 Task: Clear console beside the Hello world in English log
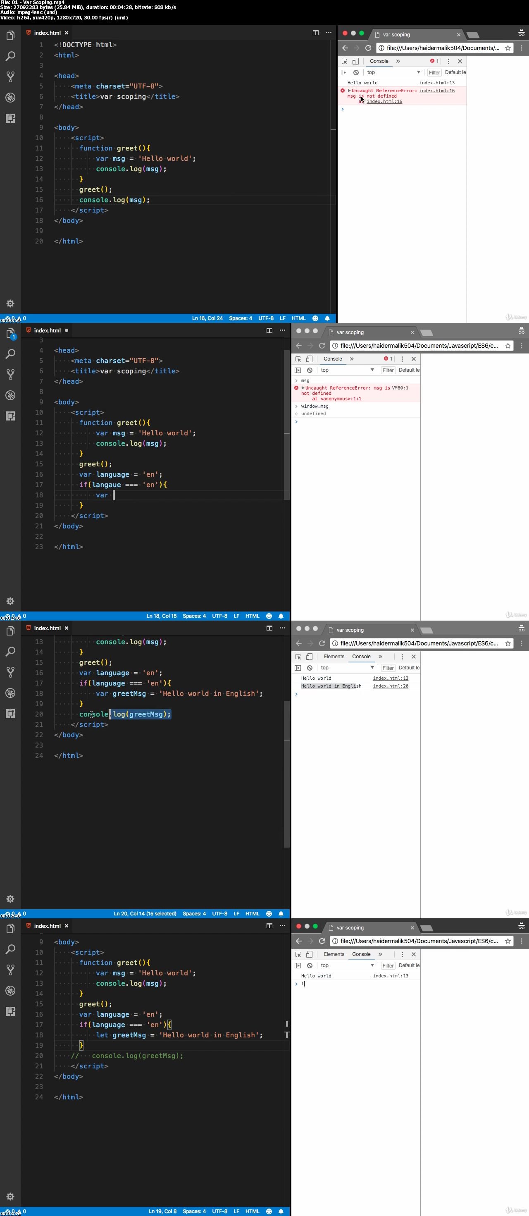[x=310, y=668]
